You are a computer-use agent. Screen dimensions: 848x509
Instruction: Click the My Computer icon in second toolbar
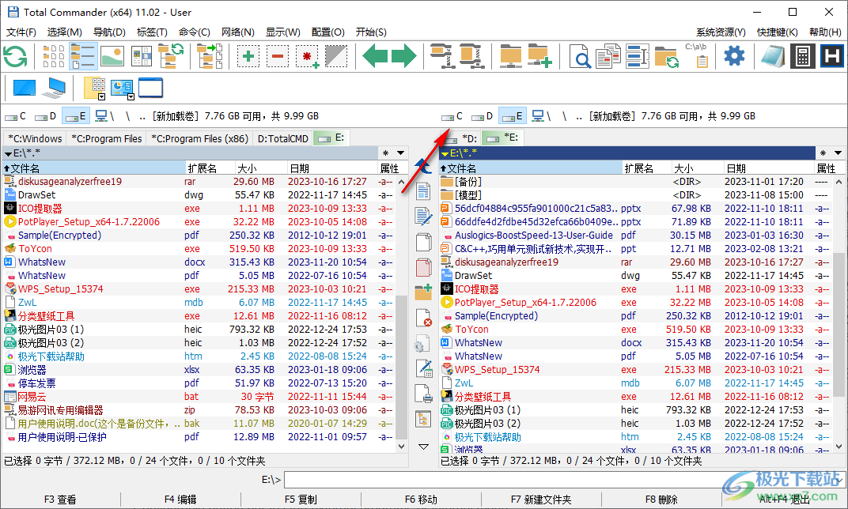click(54, 88)
